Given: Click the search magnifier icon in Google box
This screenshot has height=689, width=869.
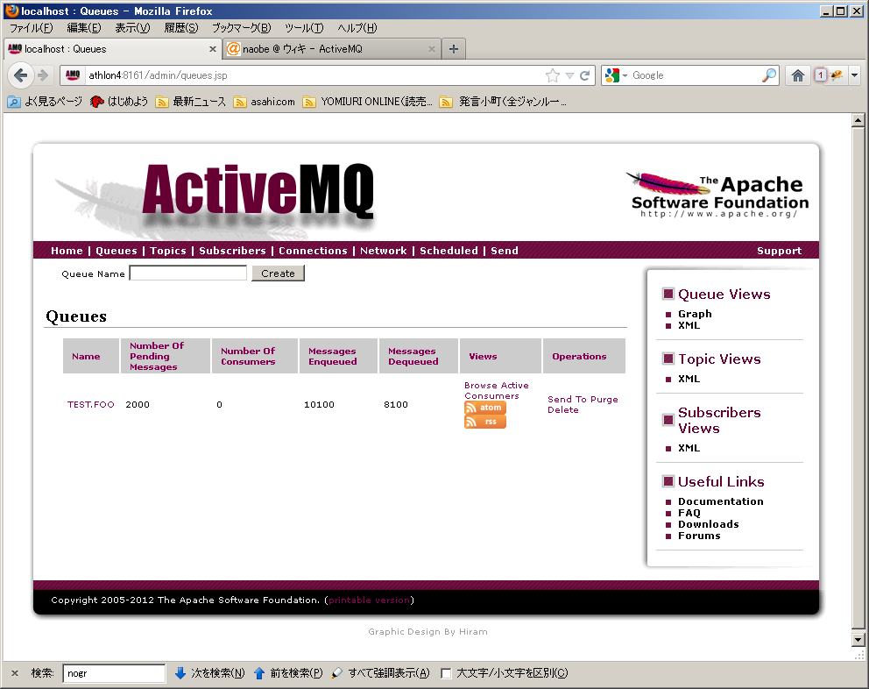Looking at the screenshot, I should tap(768, 75).
